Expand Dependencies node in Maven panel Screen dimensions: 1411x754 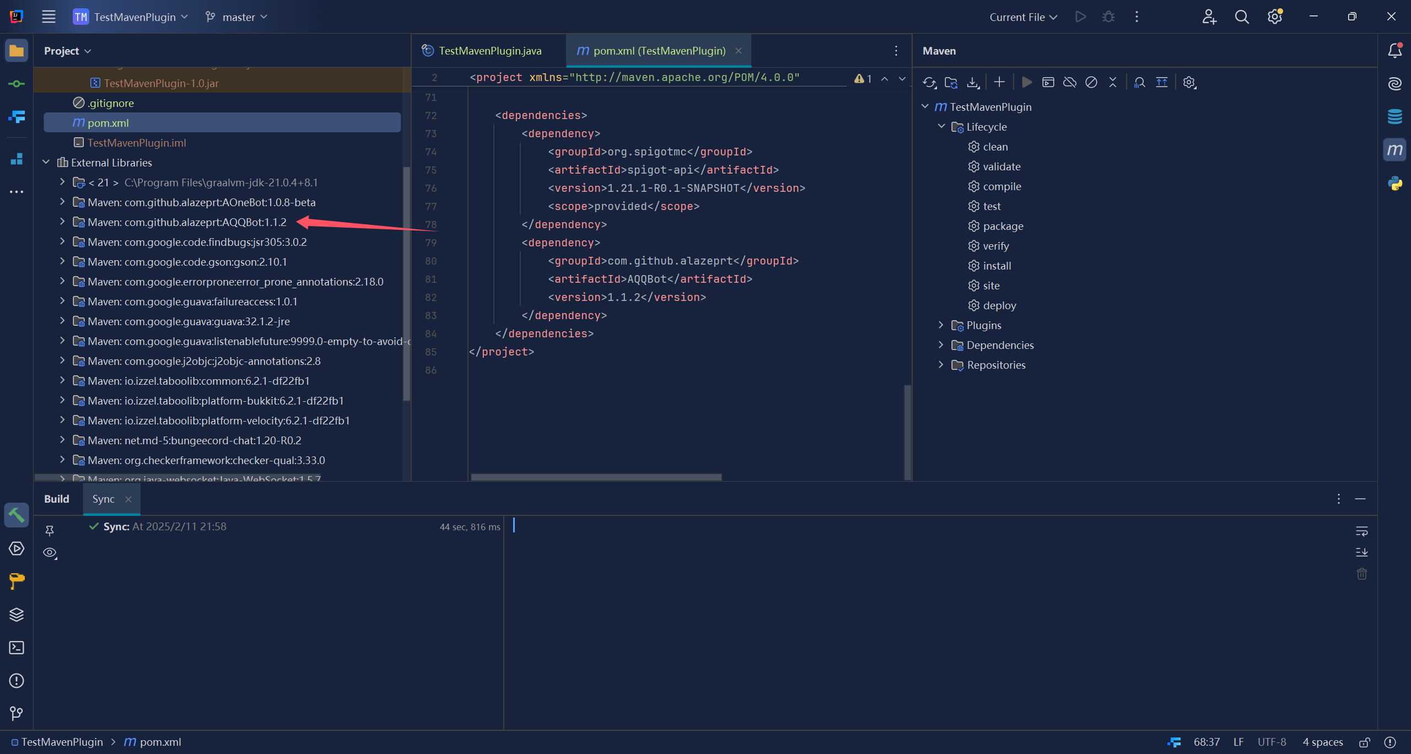tap(941, 344)
